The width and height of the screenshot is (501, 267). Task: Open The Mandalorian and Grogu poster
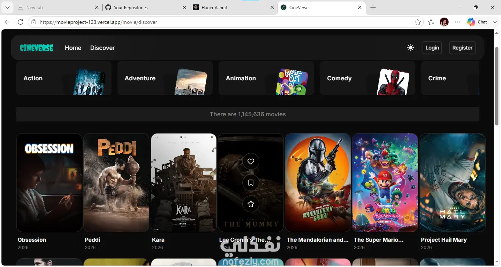click(x=318, y=183)
